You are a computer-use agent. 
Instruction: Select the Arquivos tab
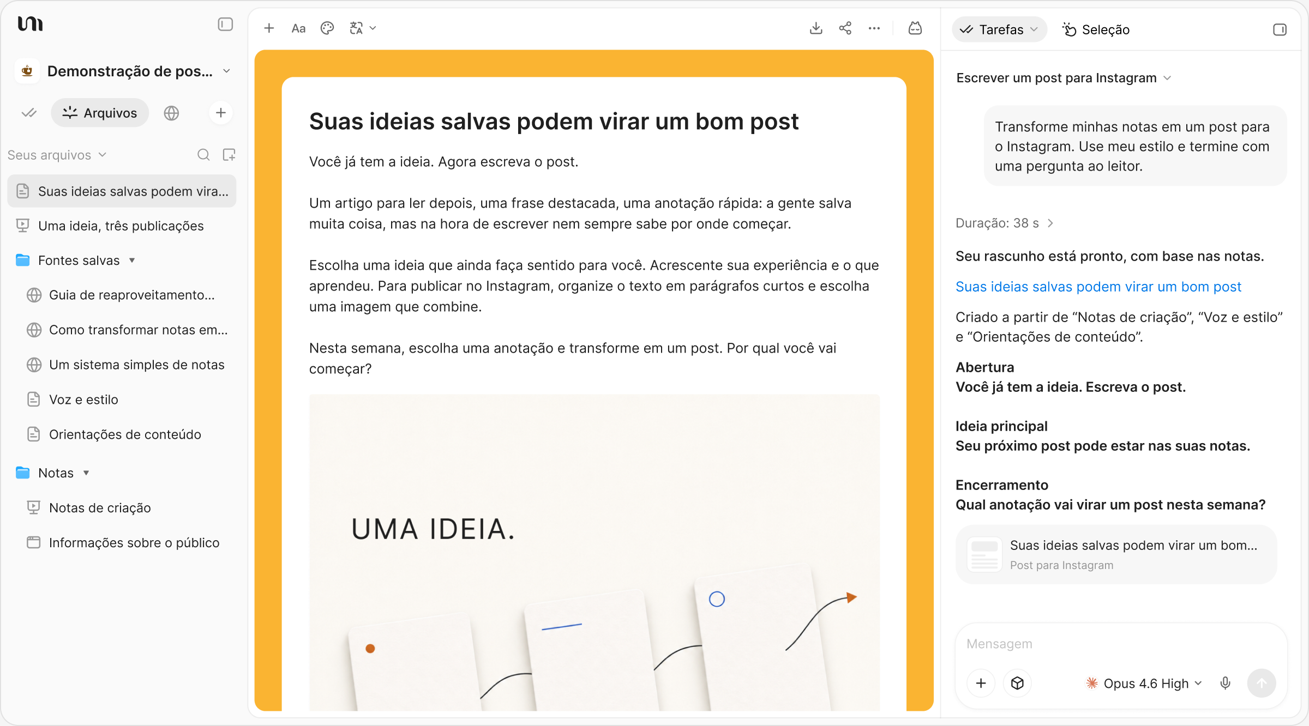tap(100, 113)
